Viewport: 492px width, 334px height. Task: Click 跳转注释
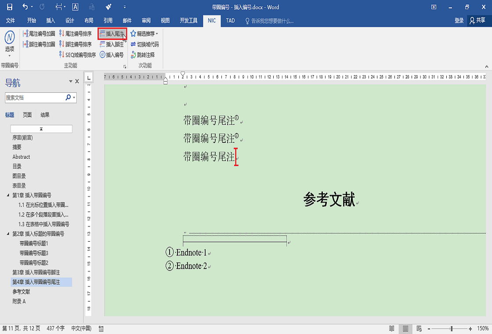tap(143, 55)
